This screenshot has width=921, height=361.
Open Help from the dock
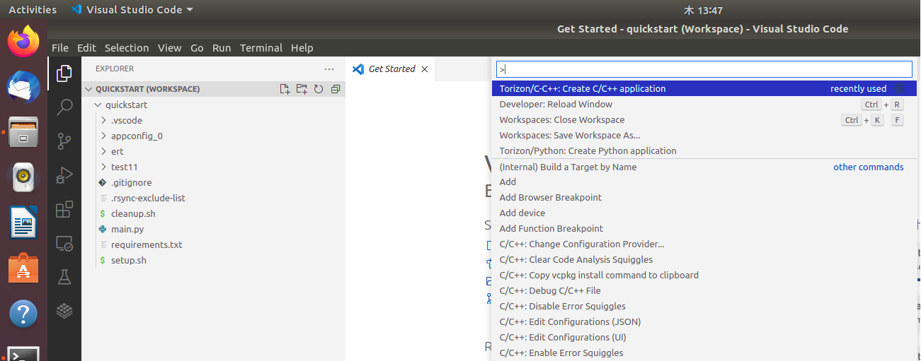click(x=23, y=314)
